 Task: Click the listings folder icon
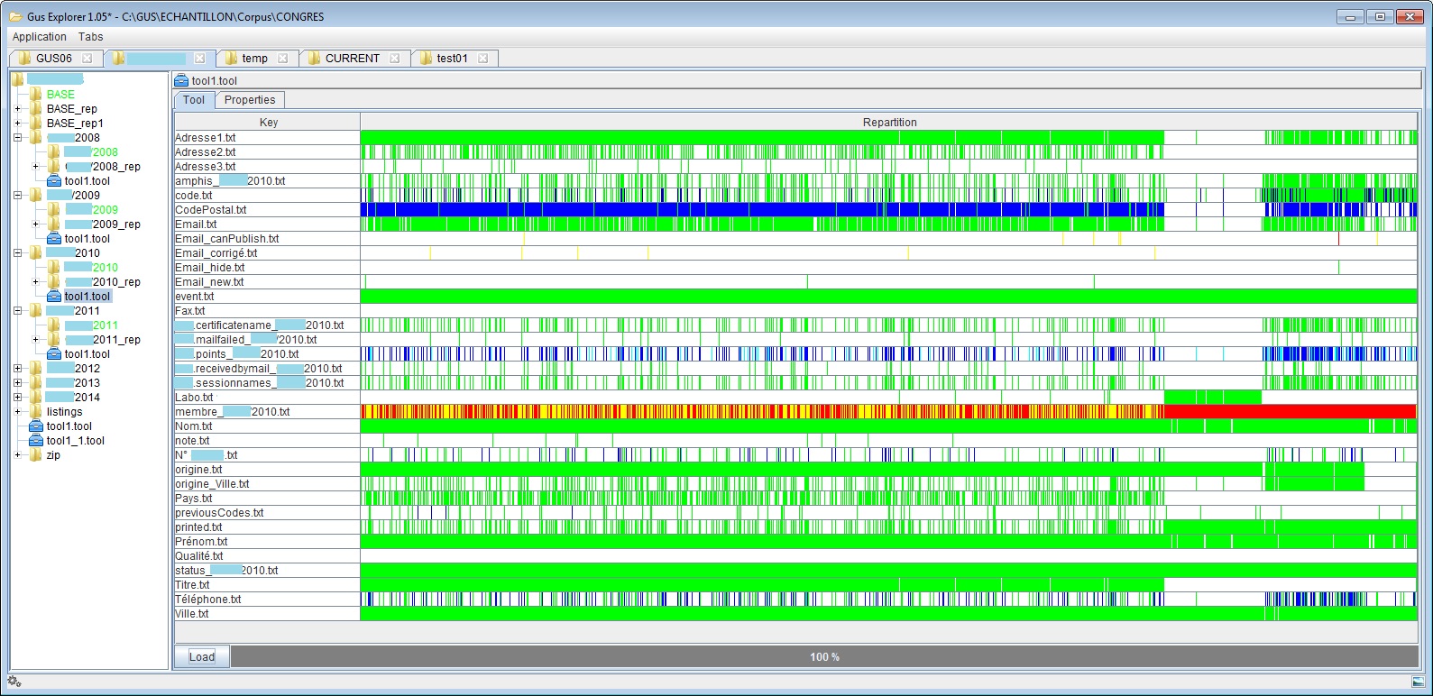35,412
